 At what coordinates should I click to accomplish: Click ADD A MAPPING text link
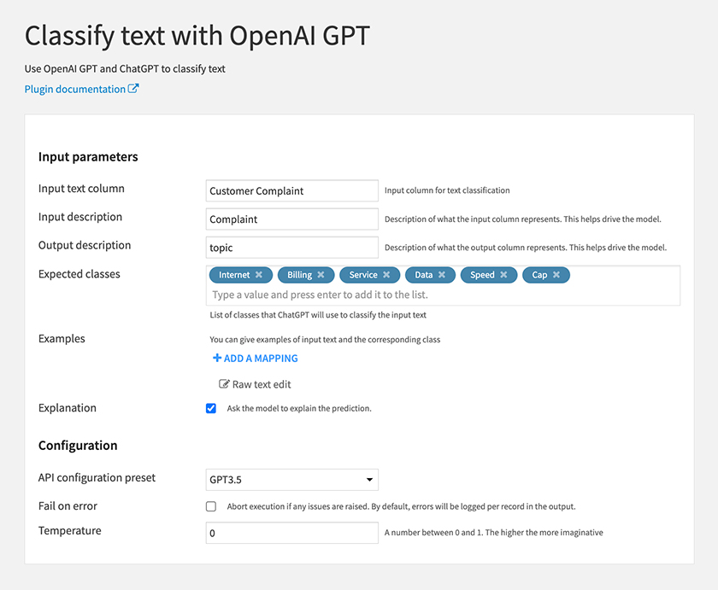coord(261,359)
